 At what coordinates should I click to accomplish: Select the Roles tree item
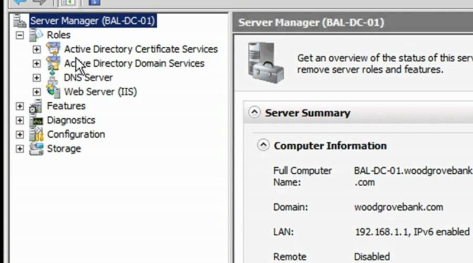pyautogui.click(x=59, y=35)
